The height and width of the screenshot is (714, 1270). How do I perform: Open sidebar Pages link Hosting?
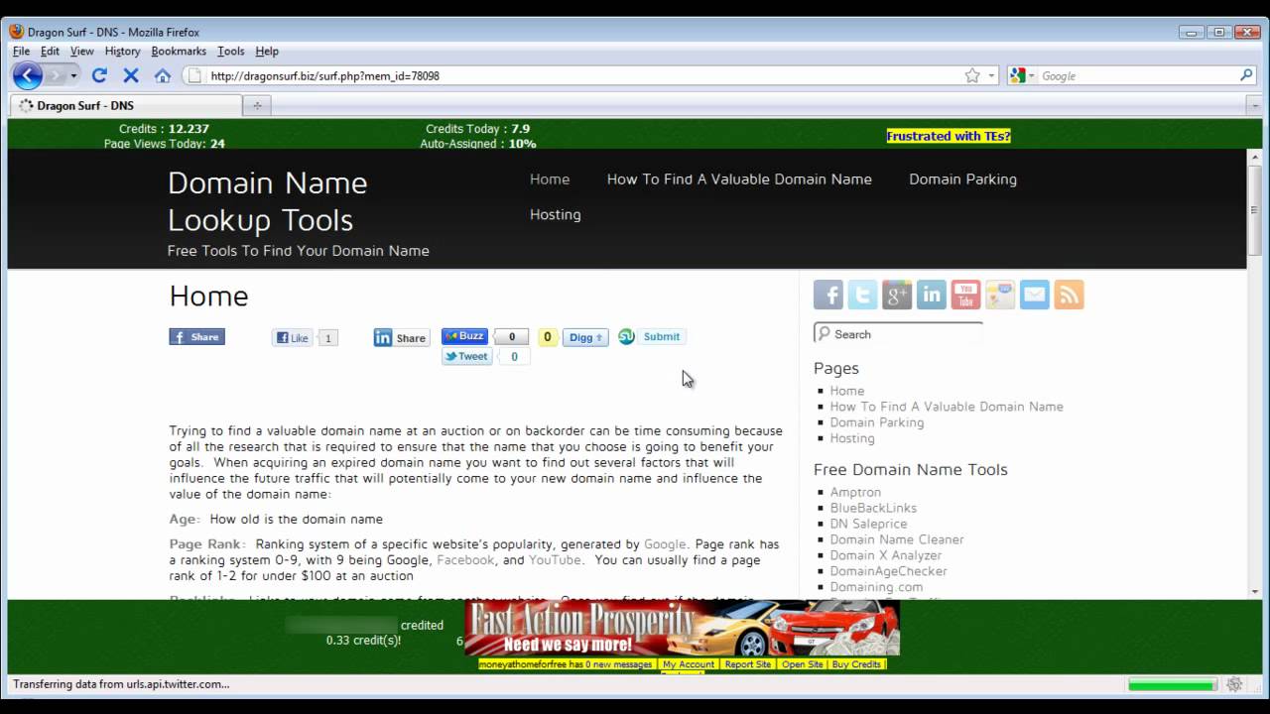click(852, 438)
